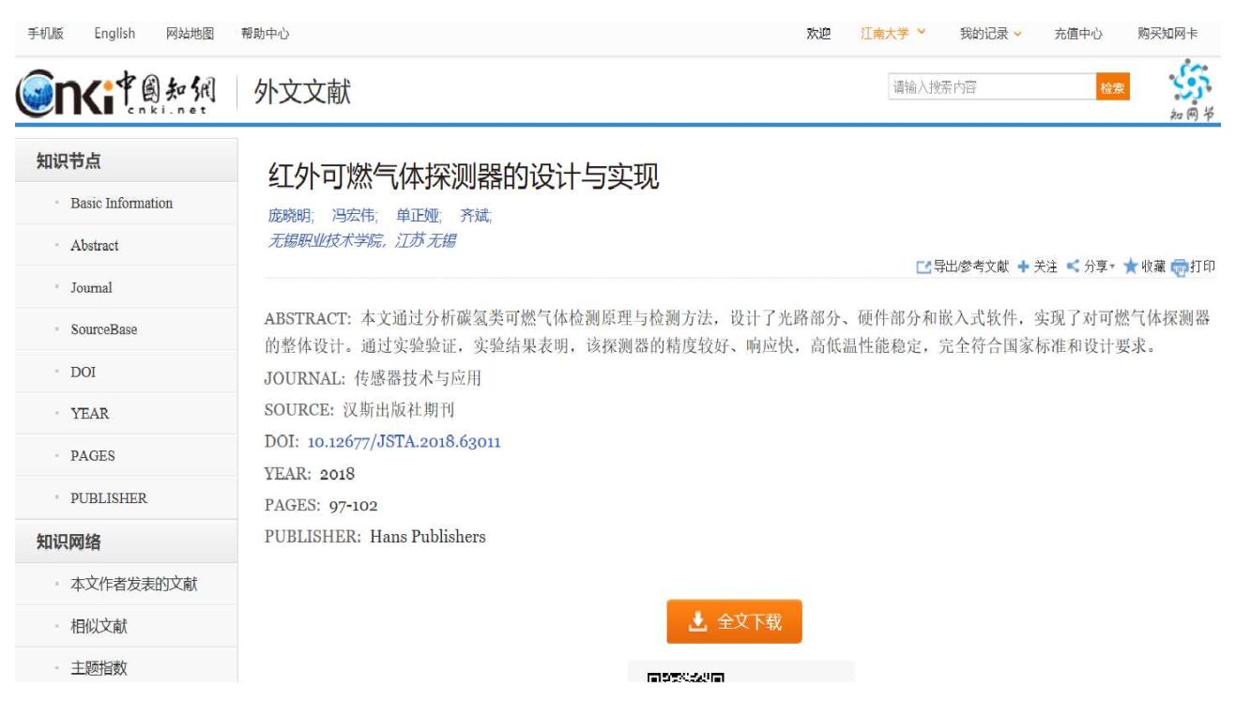The width and height of the screenshot is (1236, 702).
Task: Open 帮助中心 in the top bar
Action: (x=265, y=34)
